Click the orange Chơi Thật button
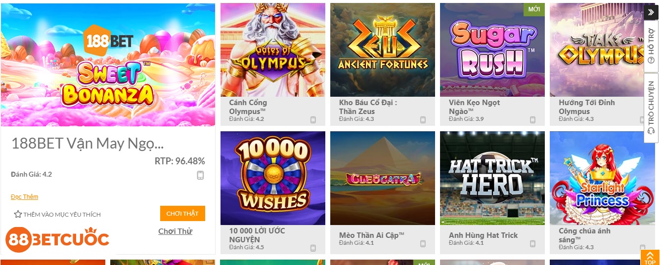Screen dimensions: 662x265 [x=182, y=214]
